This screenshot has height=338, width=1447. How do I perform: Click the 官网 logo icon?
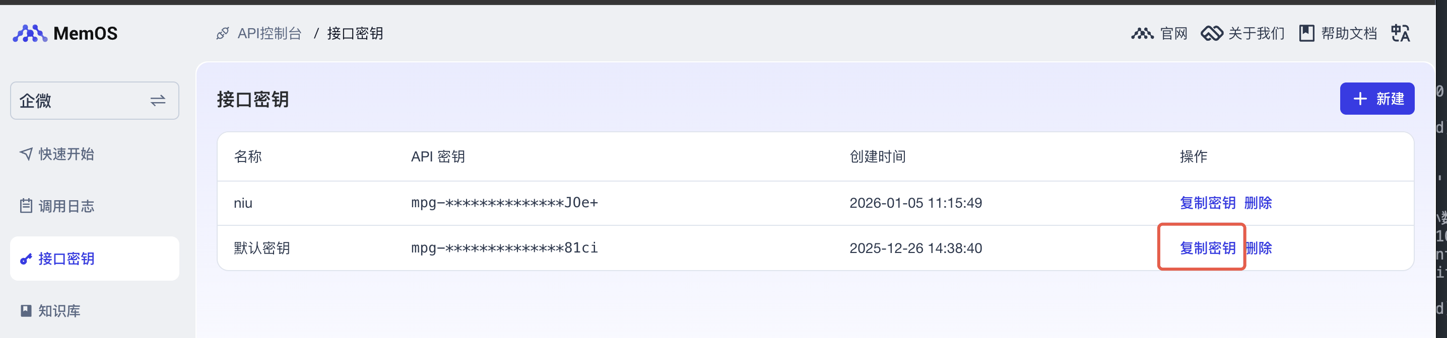coord(1142,34)
